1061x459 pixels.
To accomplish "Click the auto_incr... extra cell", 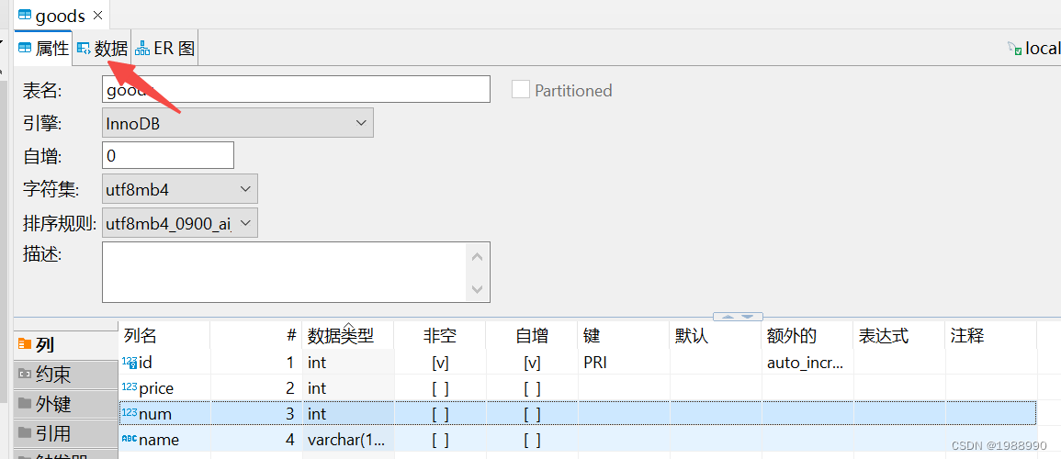I will 808,363.
